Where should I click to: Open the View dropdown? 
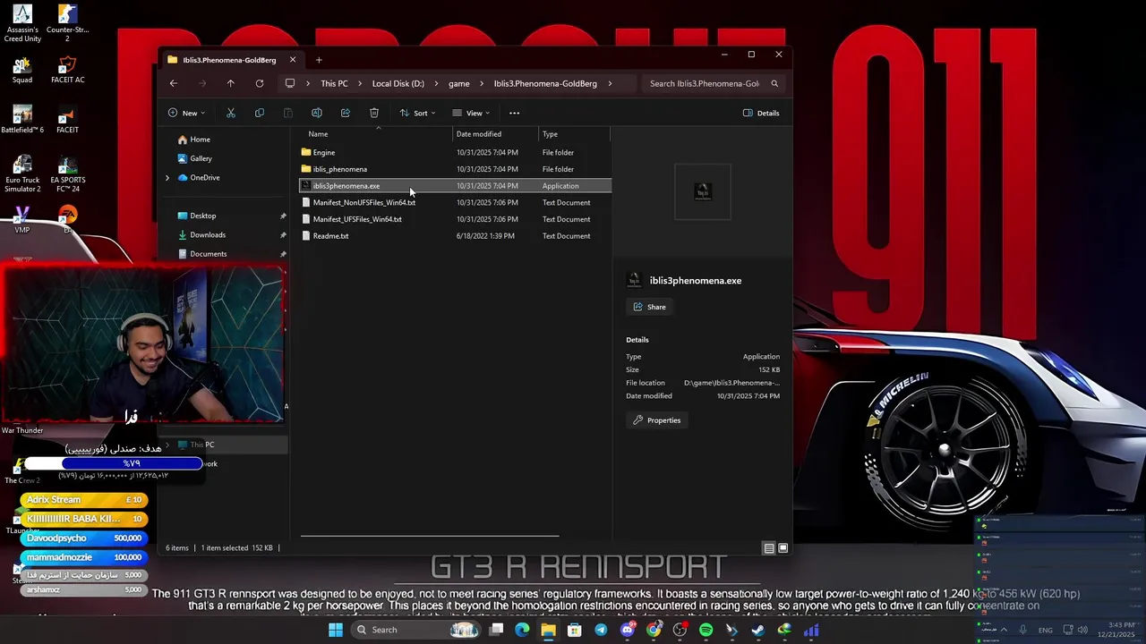point(471,113)
